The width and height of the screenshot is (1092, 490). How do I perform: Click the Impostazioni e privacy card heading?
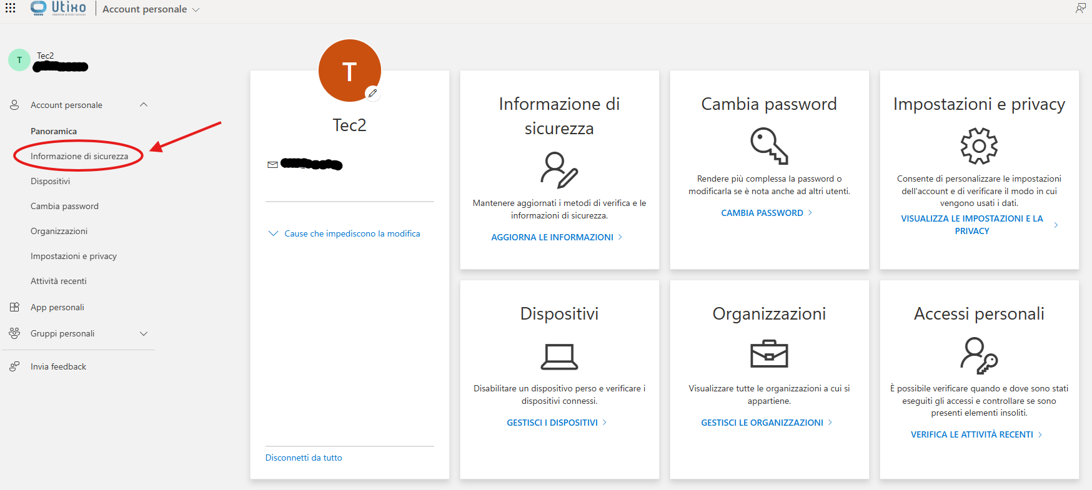(979, 104)
